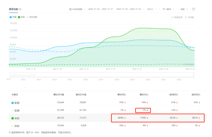The width and height of the screenshot is (212, 137).
Task: Click the info icon before 数据更新时间 note
Action: 9,132
